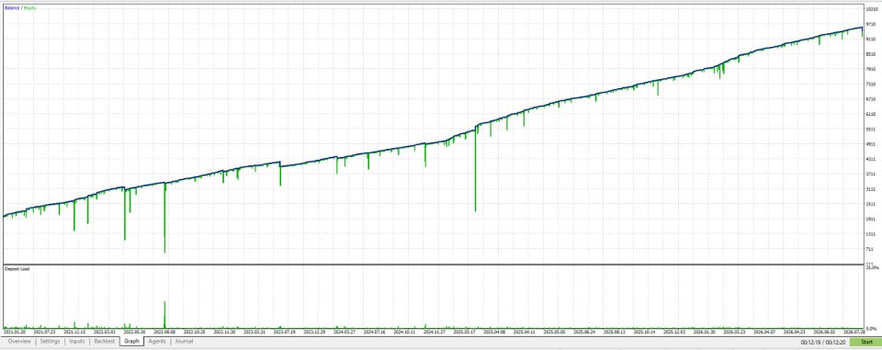
Task: Click the green Equity legend label
Action: click(29, 8)
